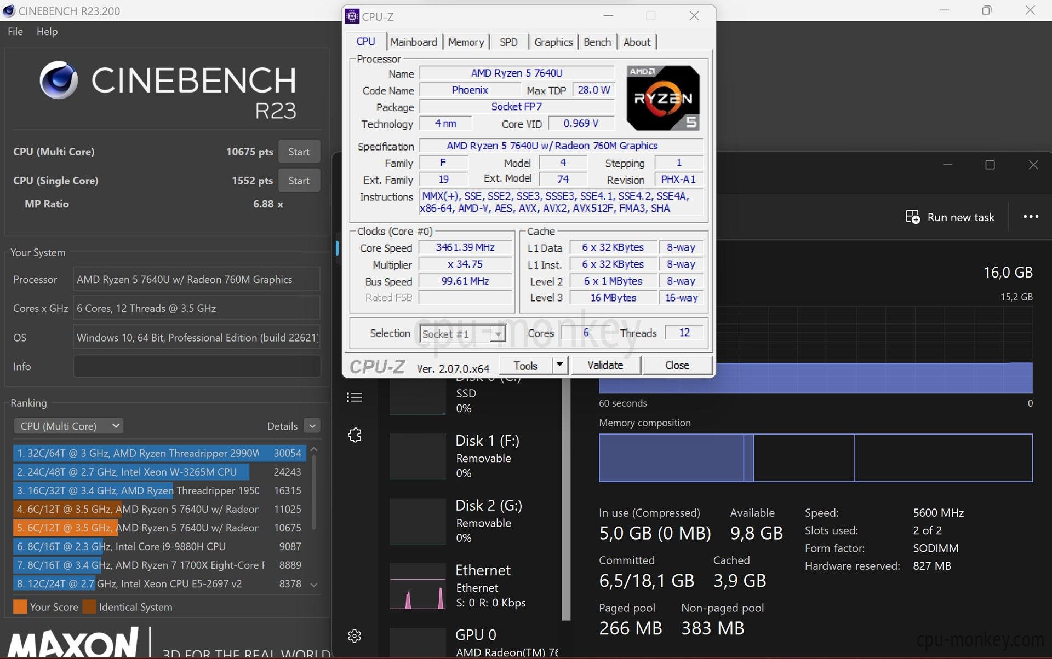Image resolution: width=1052 pixels, height=659 pixels.
Task: Start the CPU Single Core benchmark
Action: point(299,181)
